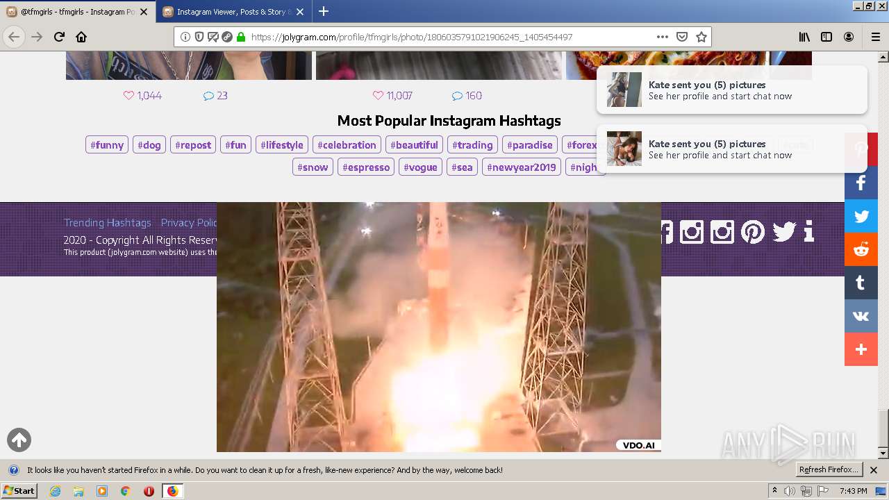Open the #paradise hashtag

click(530, 145)
